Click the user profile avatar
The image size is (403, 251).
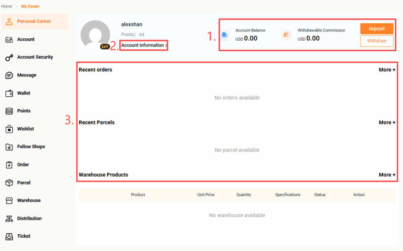(x=95, y=35)
